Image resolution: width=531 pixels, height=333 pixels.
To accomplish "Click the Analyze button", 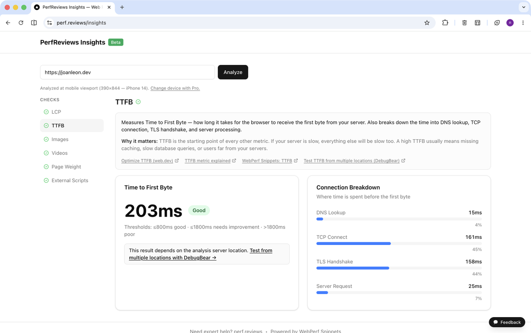I will click(233, 72).
